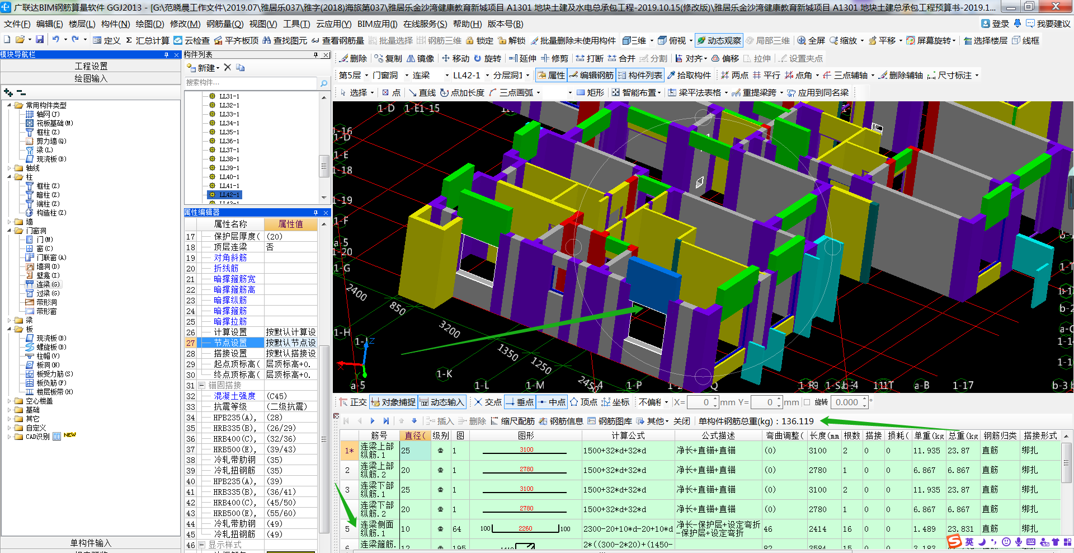Viewport: 1074px width, 553px height.
Task: Click the 绘图输入 navigation button
Action: (x=91, y=78)
